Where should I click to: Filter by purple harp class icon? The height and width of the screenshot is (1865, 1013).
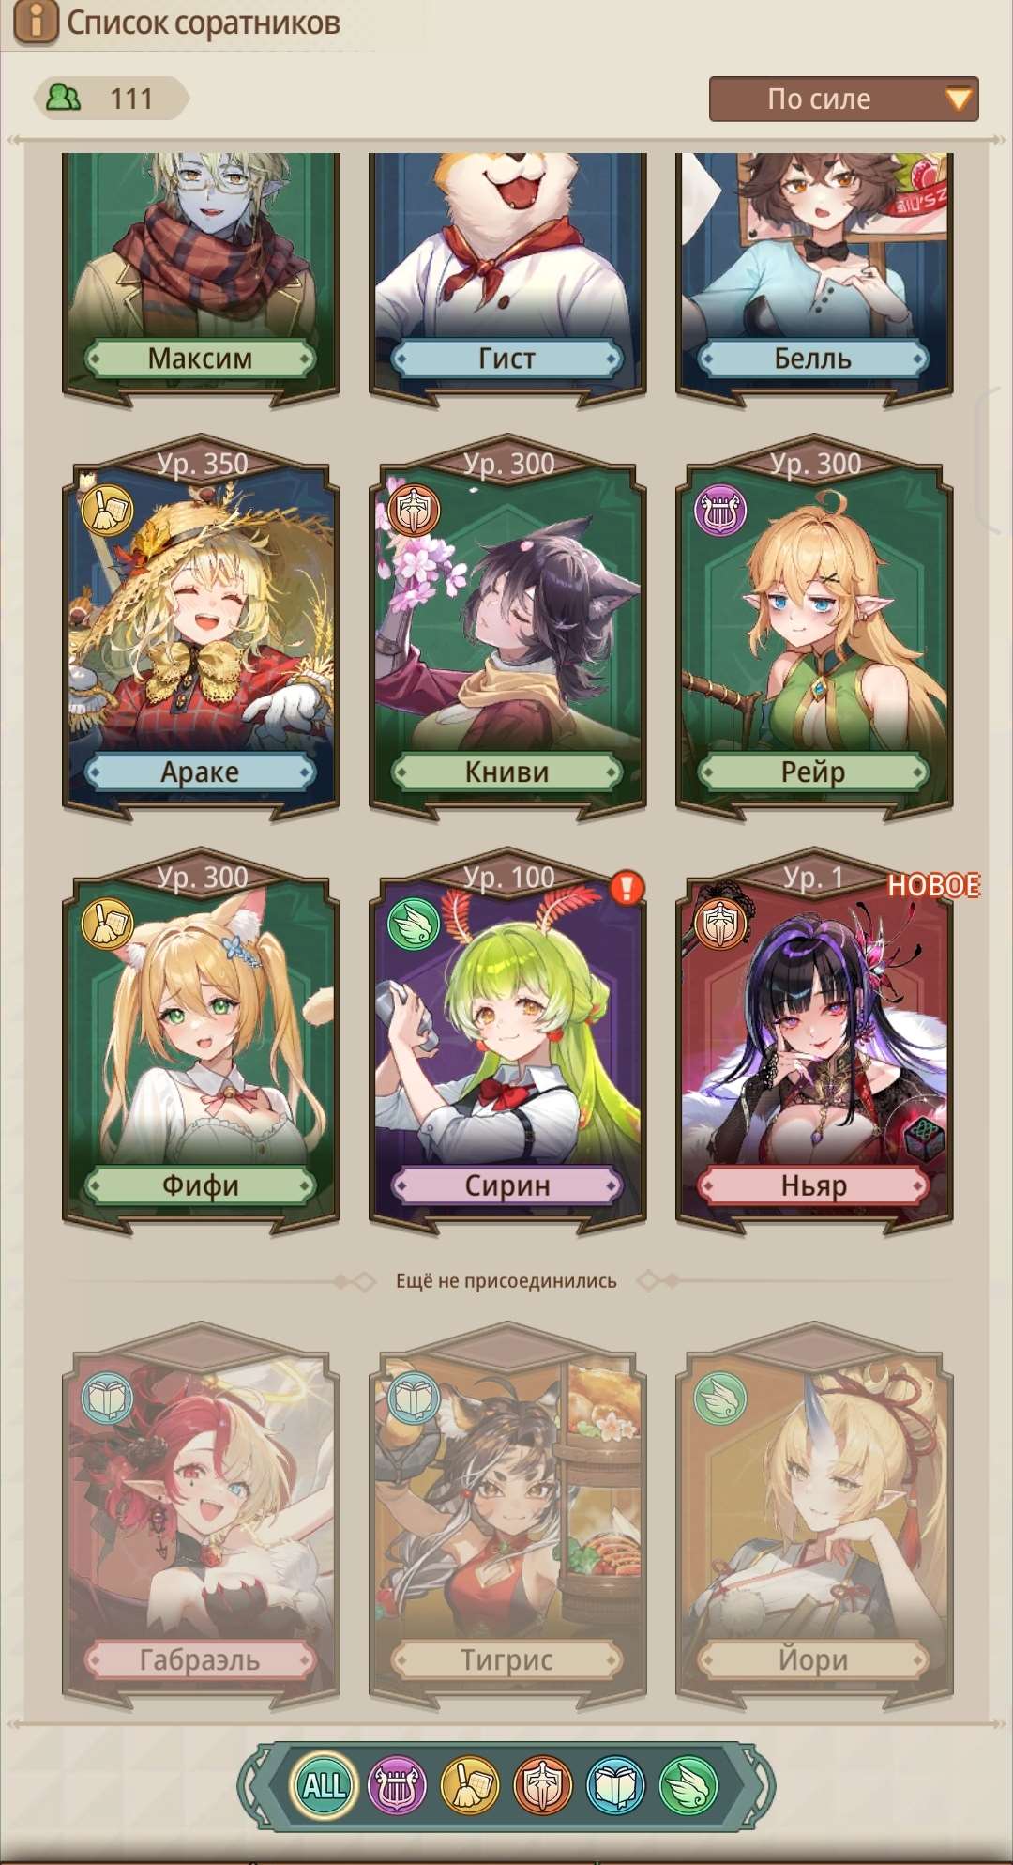[x=397, y=1784]
